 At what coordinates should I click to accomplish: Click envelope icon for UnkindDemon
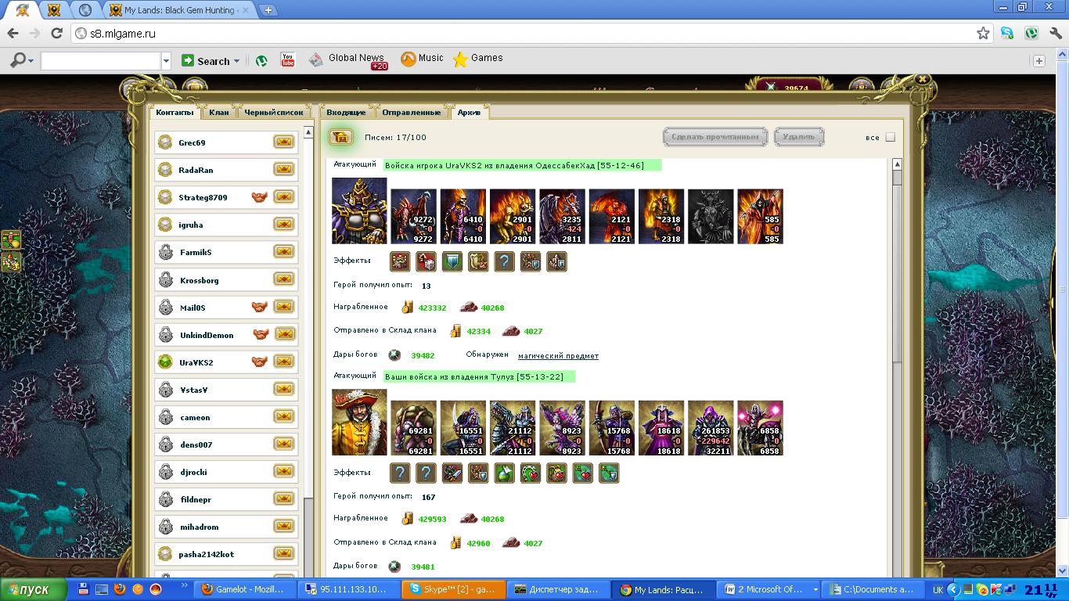click(x=286, y=334)
